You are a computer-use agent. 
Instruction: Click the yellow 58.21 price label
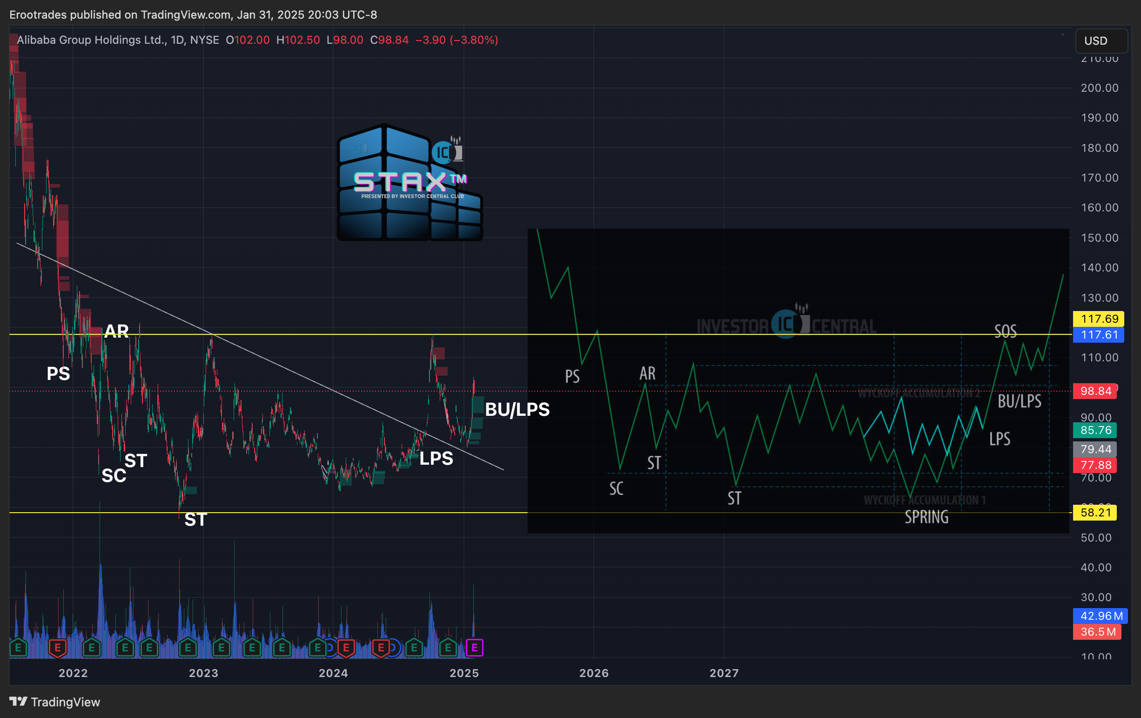click(x=1095, y=513)
